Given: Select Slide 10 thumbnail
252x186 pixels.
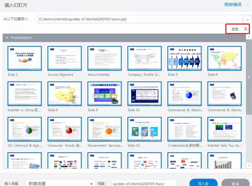Looking at the screenshot, I should click(x=145, y=94).
